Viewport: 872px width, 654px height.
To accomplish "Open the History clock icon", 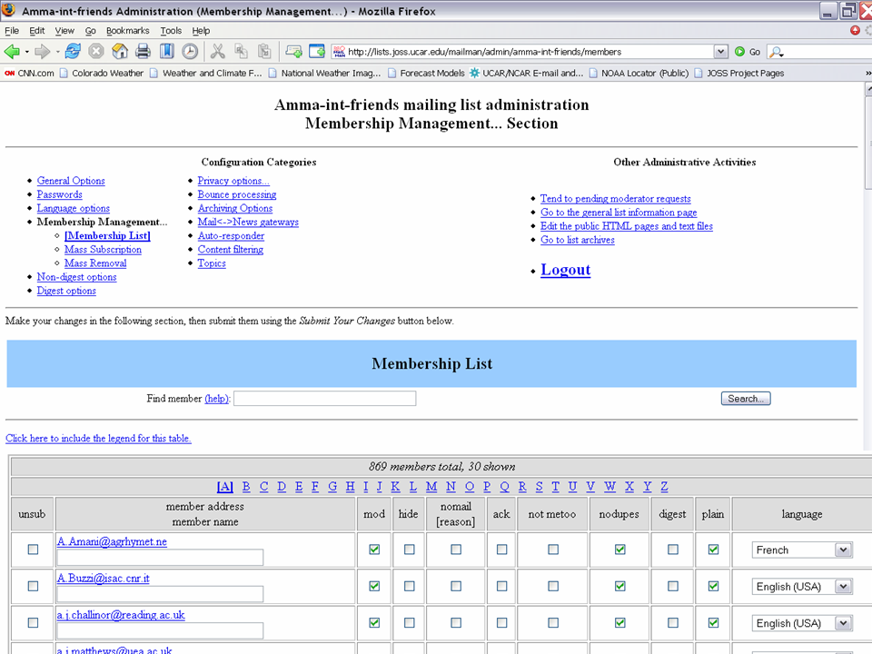I will tap(190, 52).
